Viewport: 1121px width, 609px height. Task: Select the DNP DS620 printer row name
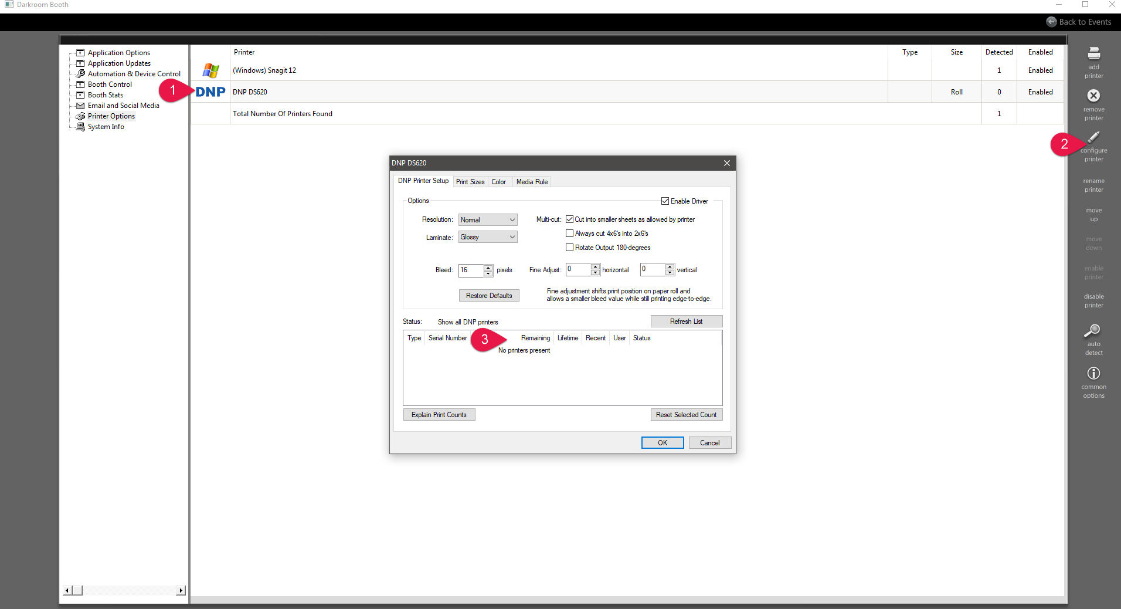pyautogui.click(x=250, y=92)
